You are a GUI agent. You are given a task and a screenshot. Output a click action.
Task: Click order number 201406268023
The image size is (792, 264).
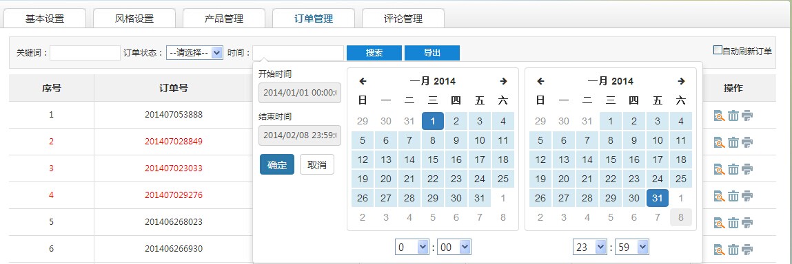pos(174,221)
